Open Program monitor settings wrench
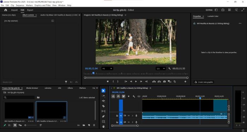Screen dimensions: 247x132 [x=169, y=69]
